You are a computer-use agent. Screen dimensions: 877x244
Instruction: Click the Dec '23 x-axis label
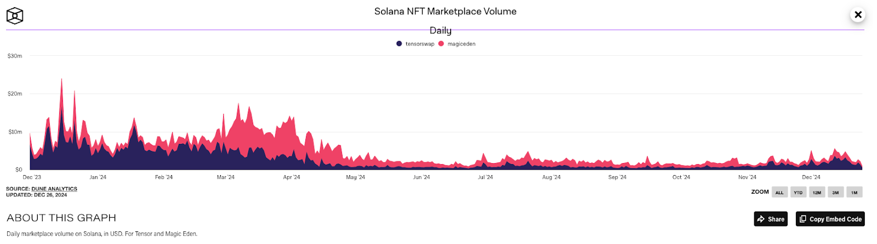coord(32,177)
